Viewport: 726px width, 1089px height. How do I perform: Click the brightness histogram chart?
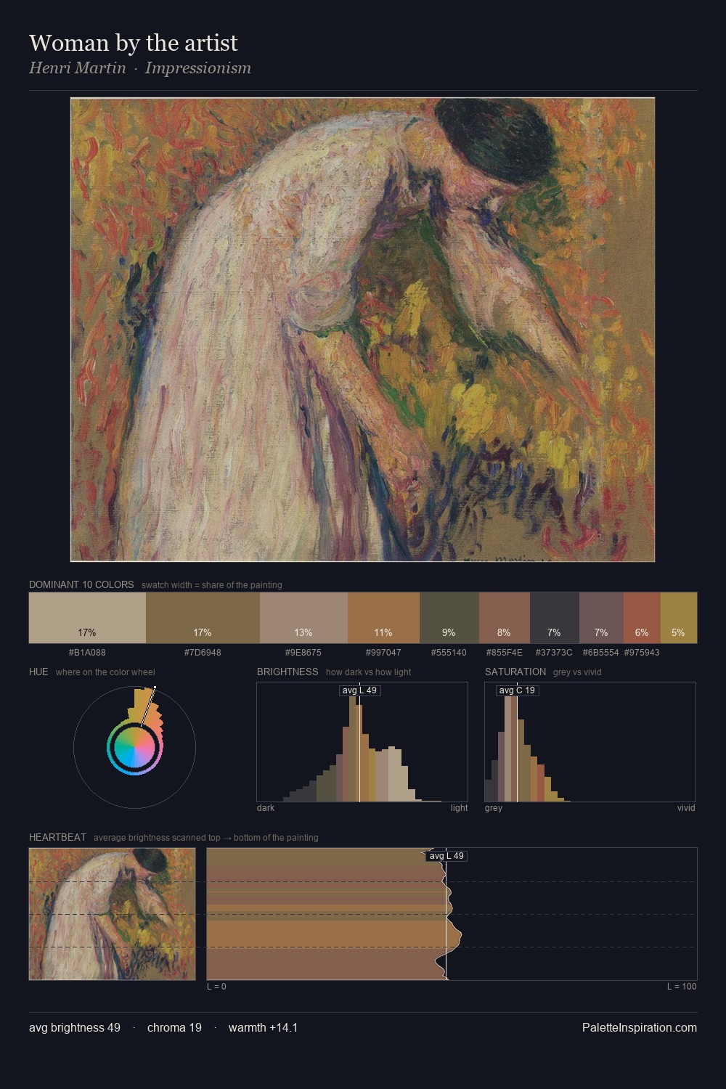point(362,742)
